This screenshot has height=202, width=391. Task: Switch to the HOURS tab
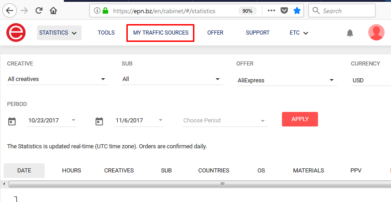[x=72, y=171]
